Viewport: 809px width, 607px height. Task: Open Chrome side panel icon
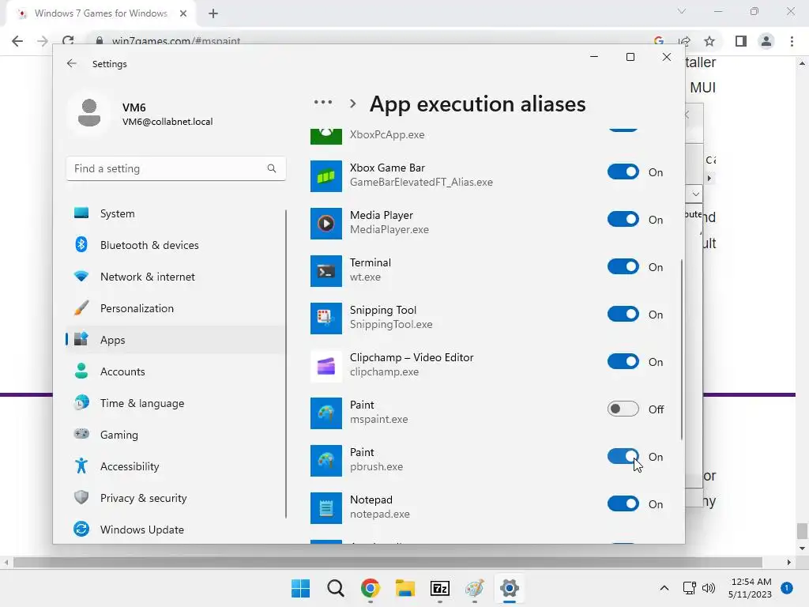point(741,41)
